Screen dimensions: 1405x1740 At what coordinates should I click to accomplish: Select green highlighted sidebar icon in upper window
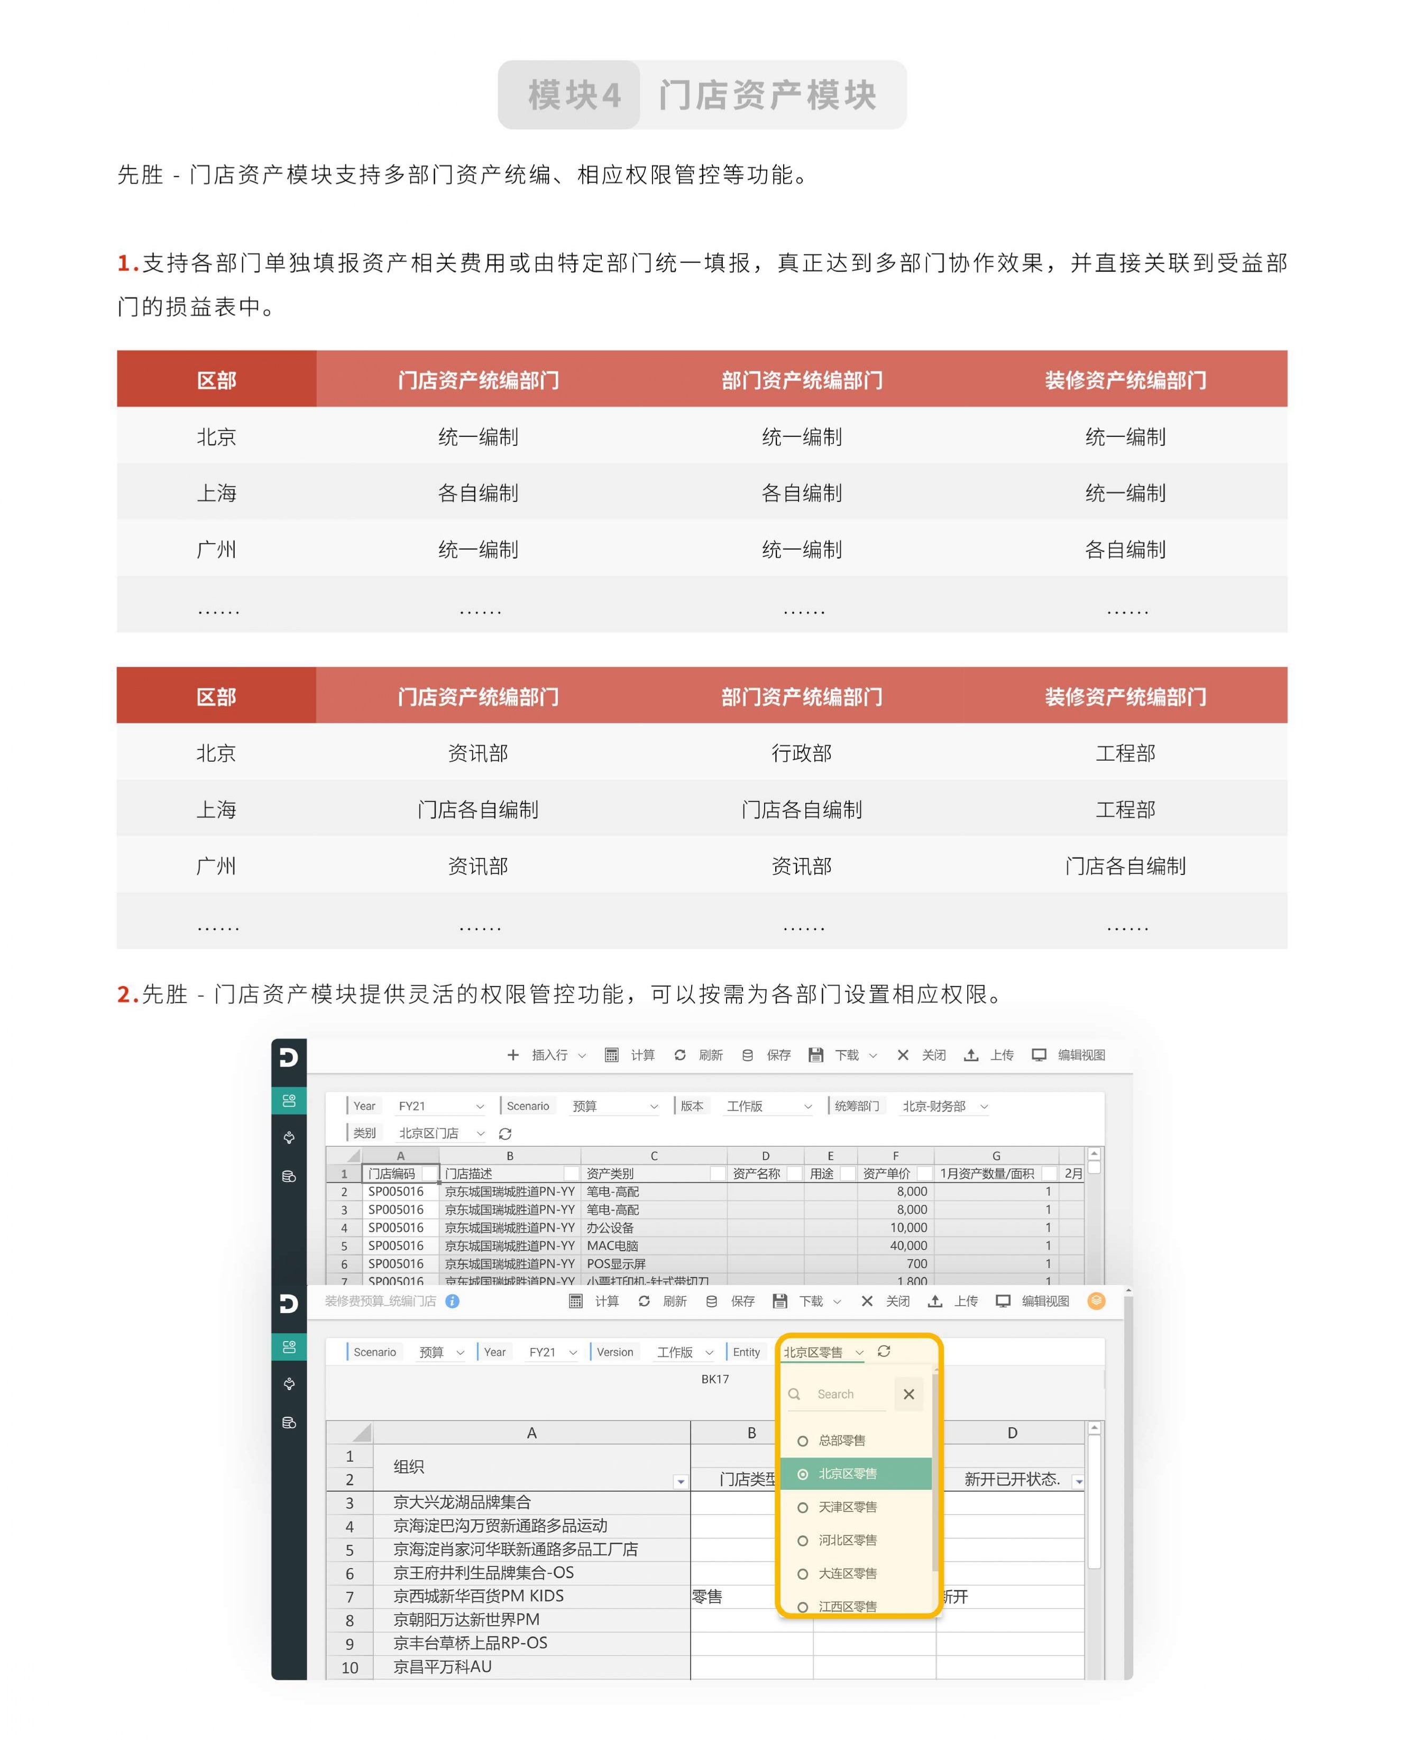point(289,1100)
